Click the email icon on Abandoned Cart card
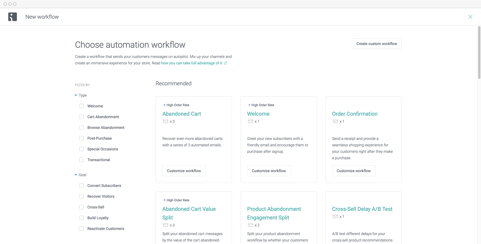Viewport: 481px width, 244px height. click(165, 121)
